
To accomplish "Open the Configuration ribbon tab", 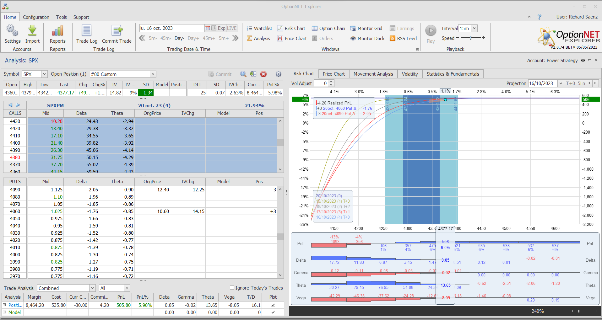I will point(36,17).
